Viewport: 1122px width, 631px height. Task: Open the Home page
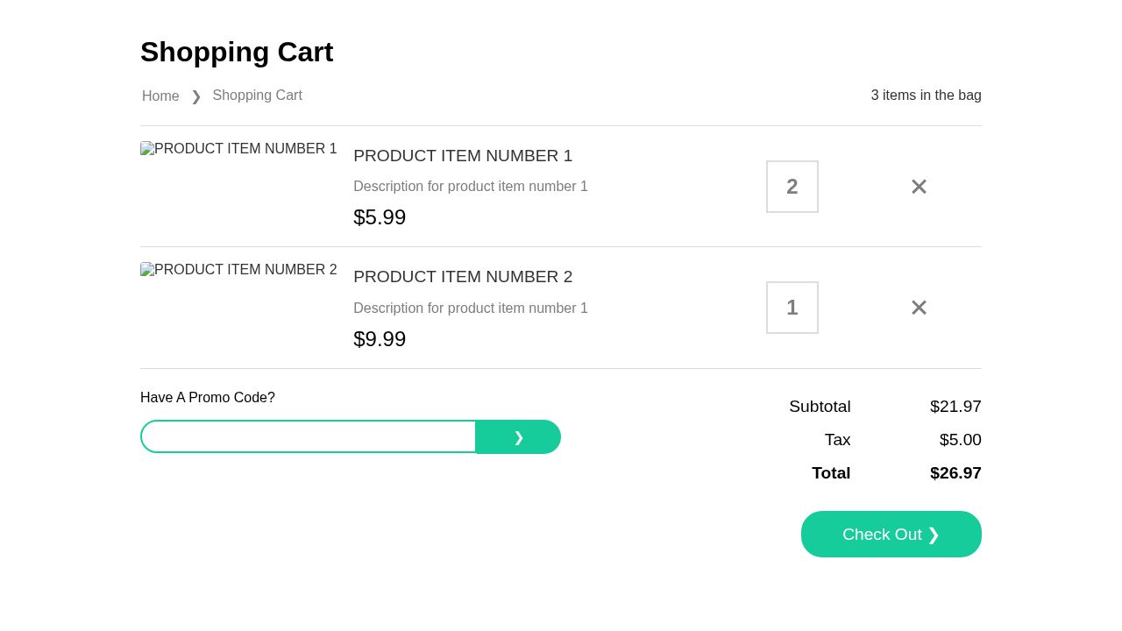pos(160,96)
